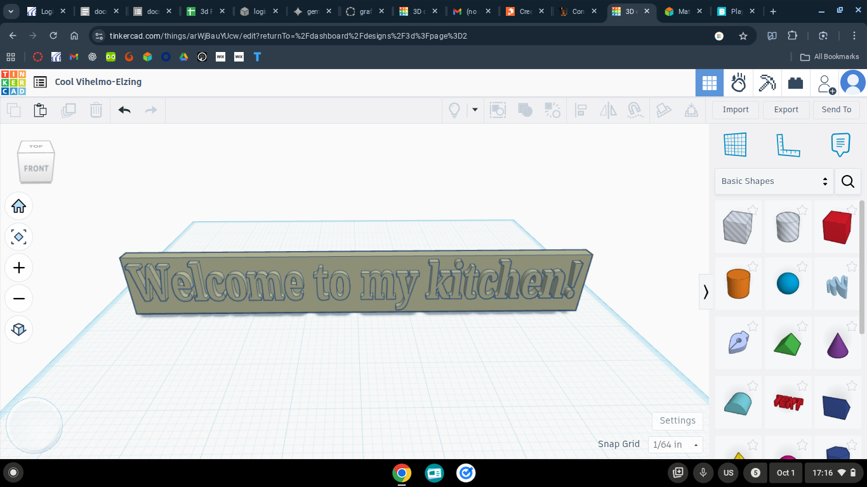Open the Sim Lab icon
Viewport: 867px width, 487px height.
pyautogui.click(x=738, y=82)
